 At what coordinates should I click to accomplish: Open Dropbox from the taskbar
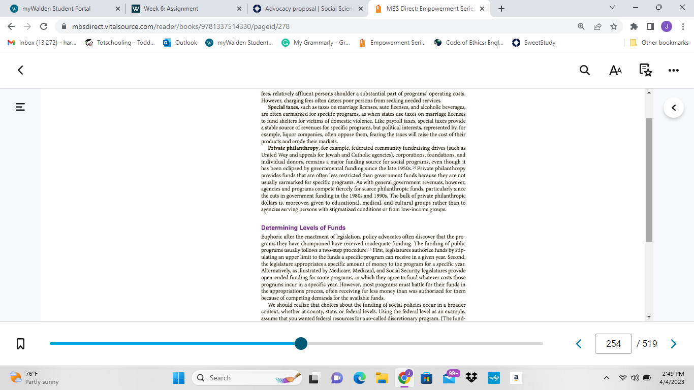point(471,378)
